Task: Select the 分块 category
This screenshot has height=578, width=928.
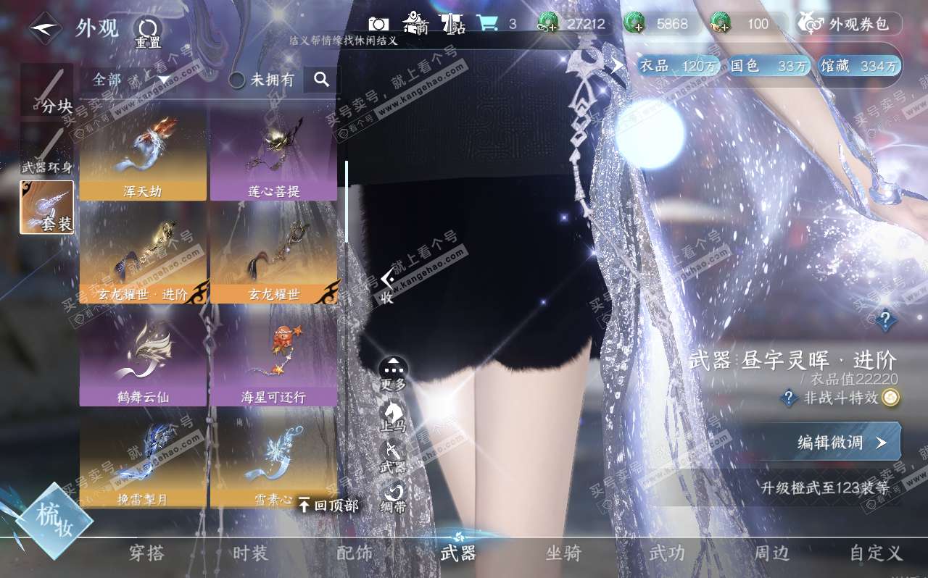Action: coord(47,90)
